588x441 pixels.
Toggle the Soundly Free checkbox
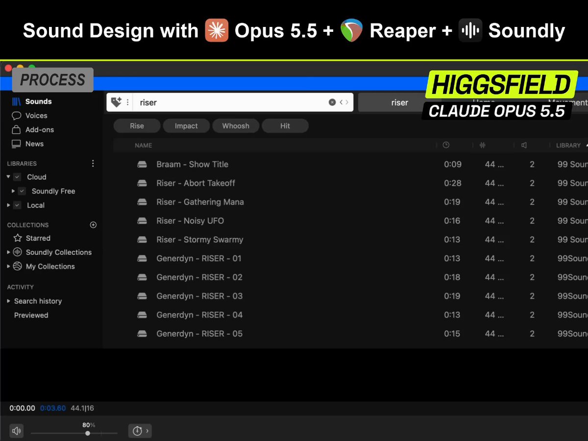(x=22, y=192)
